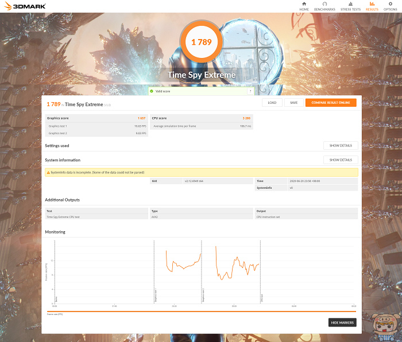Click the orange frame rate legend bar
The height and width of the screenshot is (342, 402).
point(202,312)
